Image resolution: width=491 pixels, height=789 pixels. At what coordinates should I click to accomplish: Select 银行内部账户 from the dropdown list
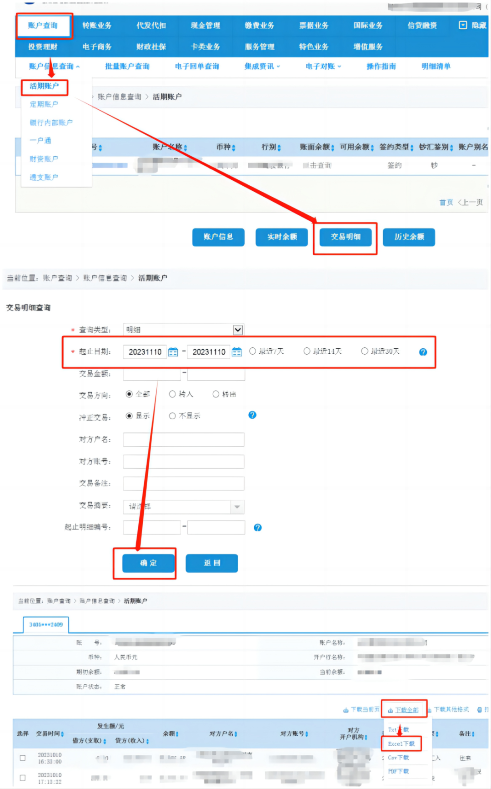[x=51, y=122]
